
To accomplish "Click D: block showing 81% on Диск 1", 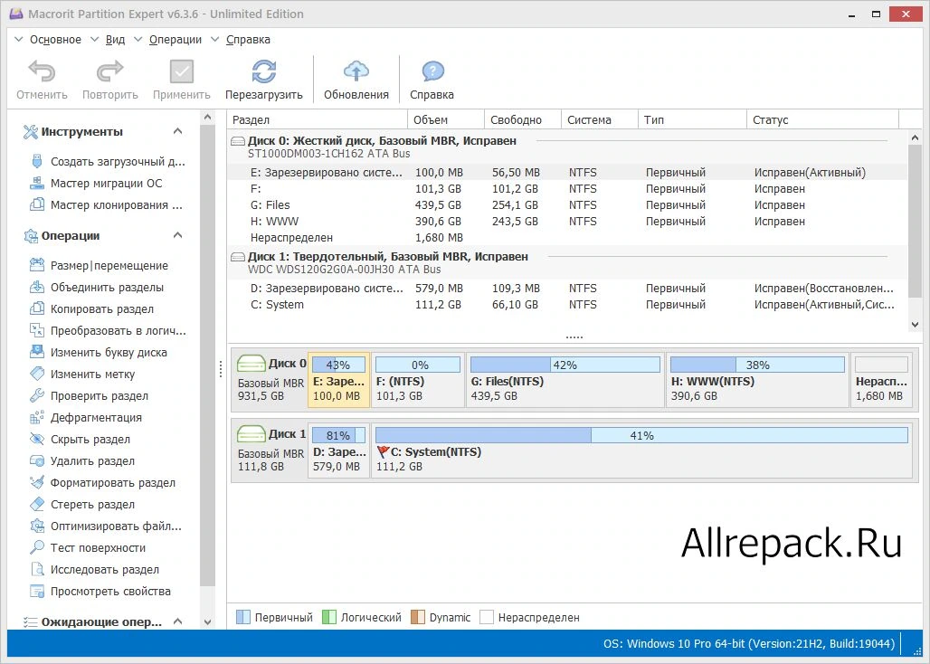I will coord(338,451).
